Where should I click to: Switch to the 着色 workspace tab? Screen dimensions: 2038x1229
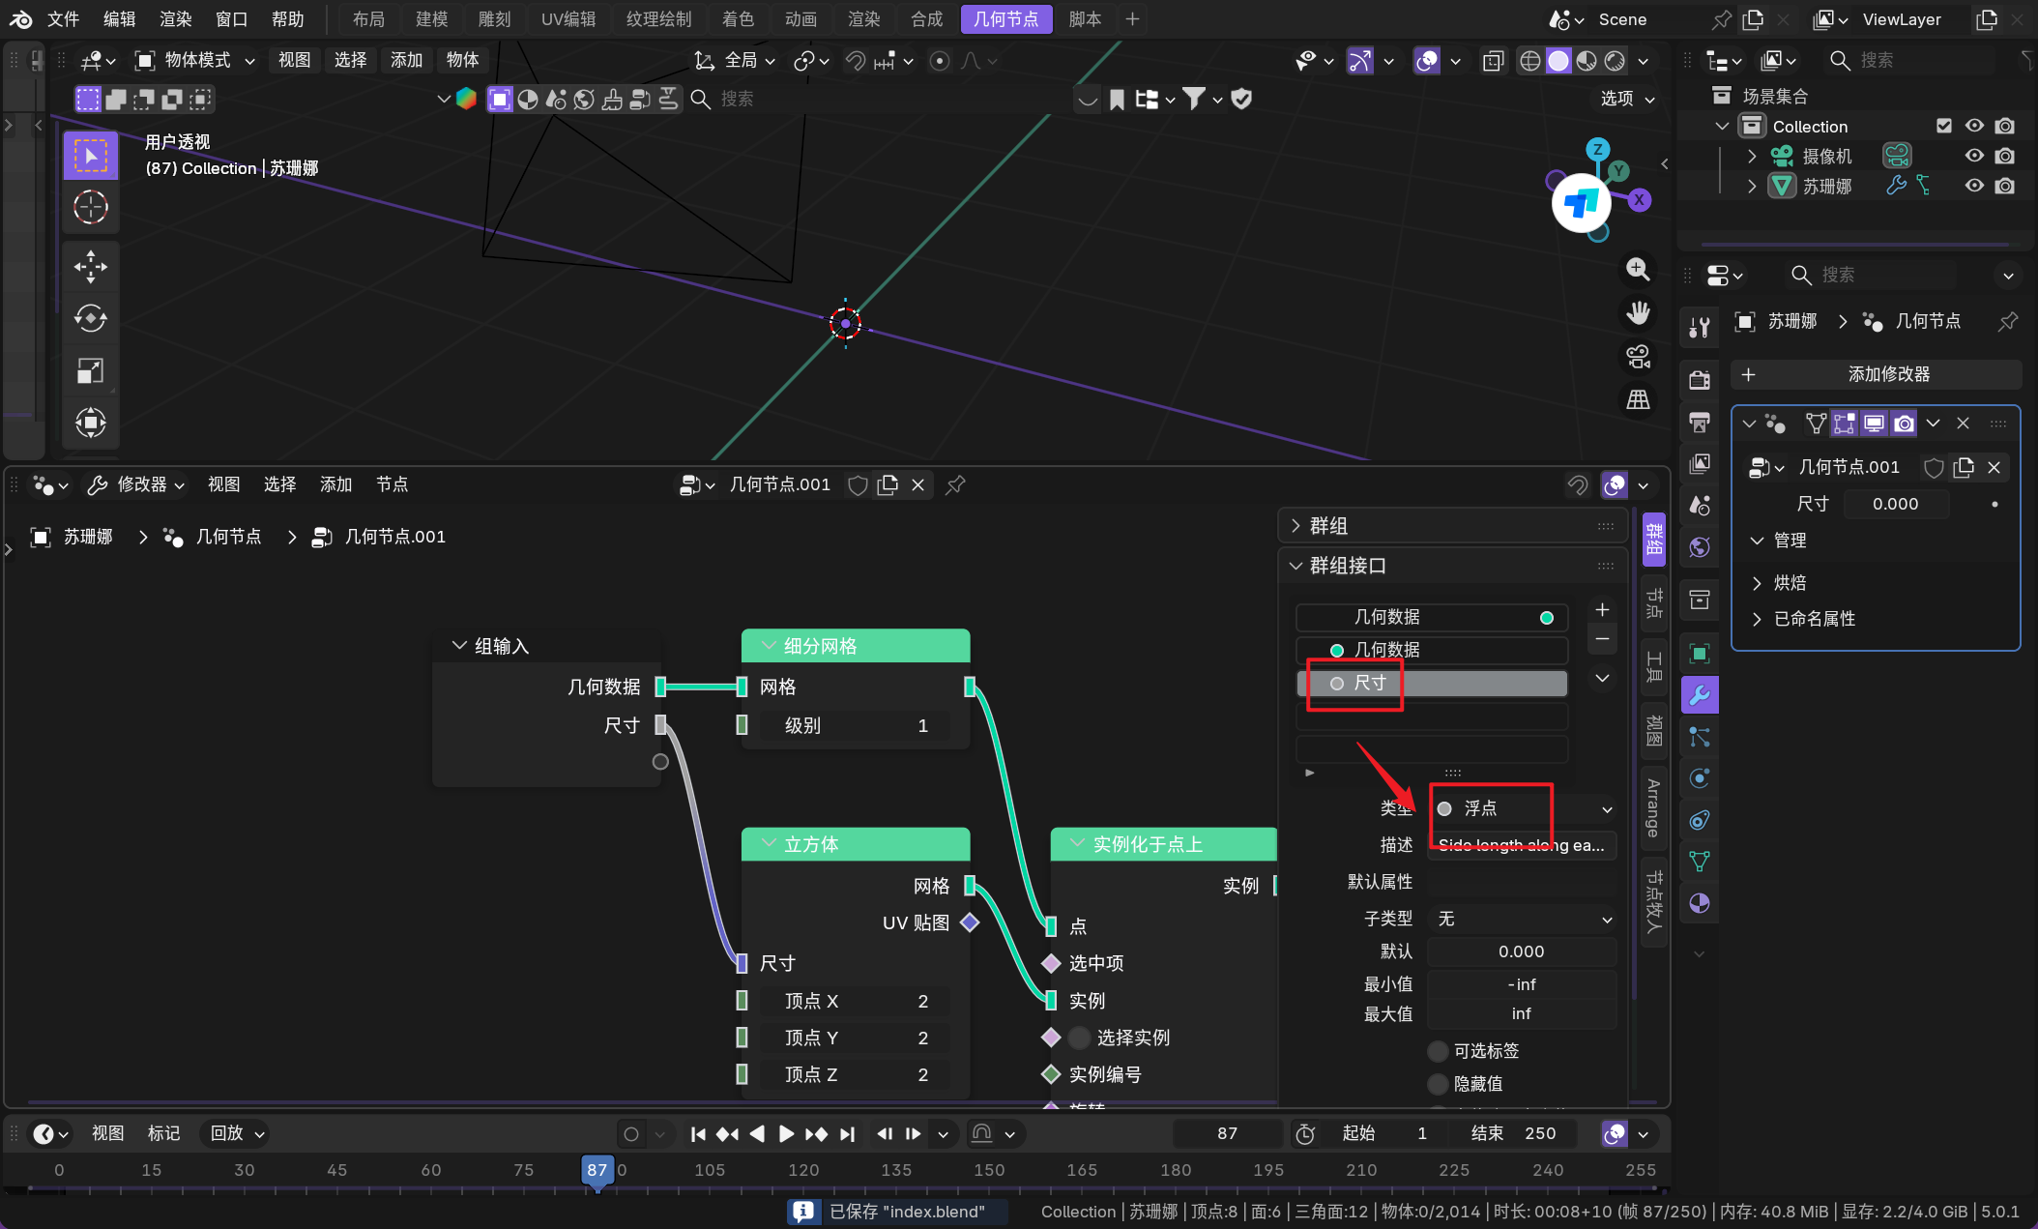pyautogui.click(x=738, y=19)
